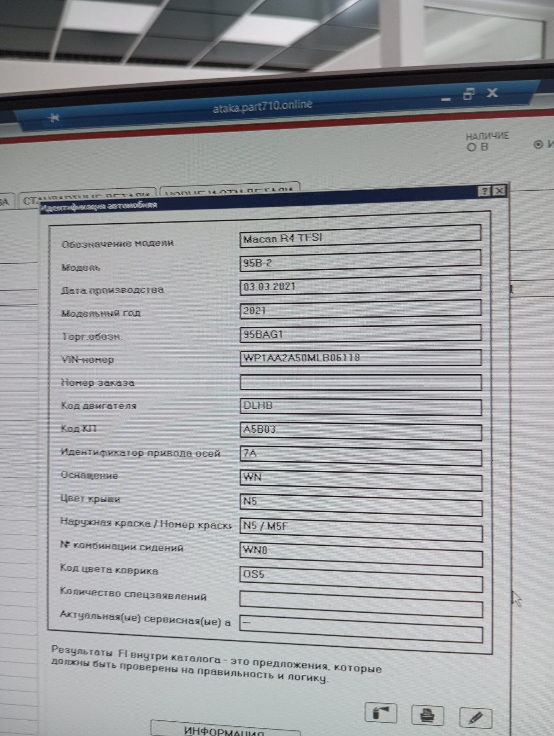Click the engine code field DLHB
The image size is (554, 736).
[x=361, y=406]
